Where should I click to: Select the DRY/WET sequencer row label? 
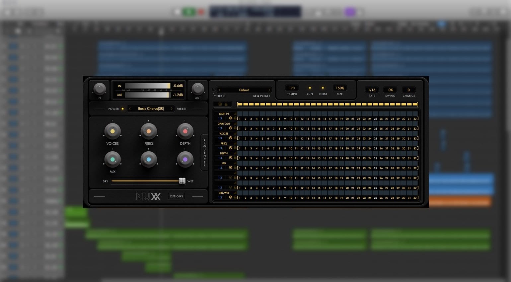pos(224,193)
